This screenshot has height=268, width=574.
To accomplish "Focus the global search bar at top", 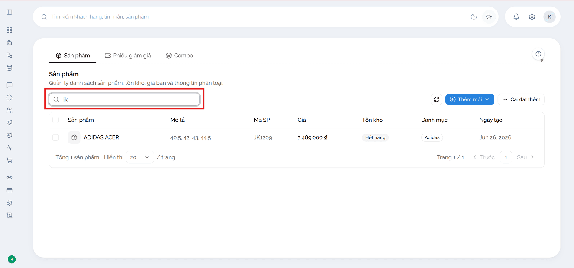I will coord(257,17).
